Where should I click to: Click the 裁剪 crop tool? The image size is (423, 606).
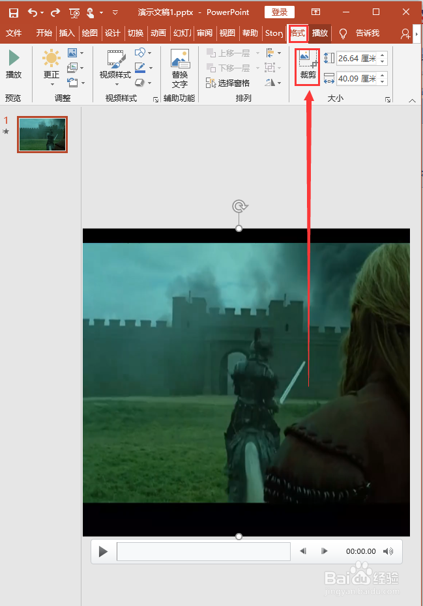click(308, 66)
